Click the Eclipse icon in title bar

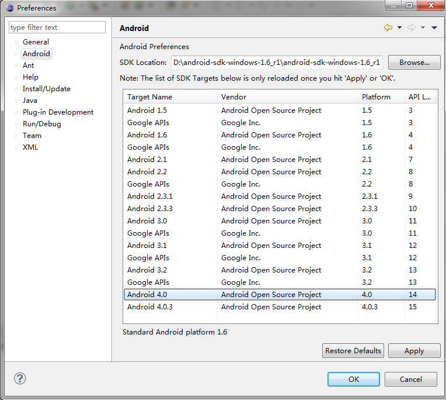[10, 8]
